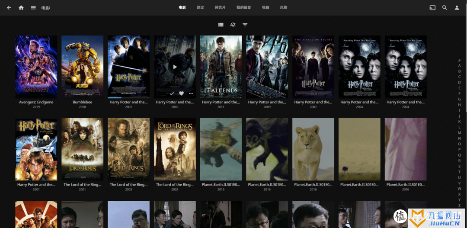The height and width of the screenshot is (228, 467).
Task: Open more options on 2010 Harry Potter
Action: point(191,93)
